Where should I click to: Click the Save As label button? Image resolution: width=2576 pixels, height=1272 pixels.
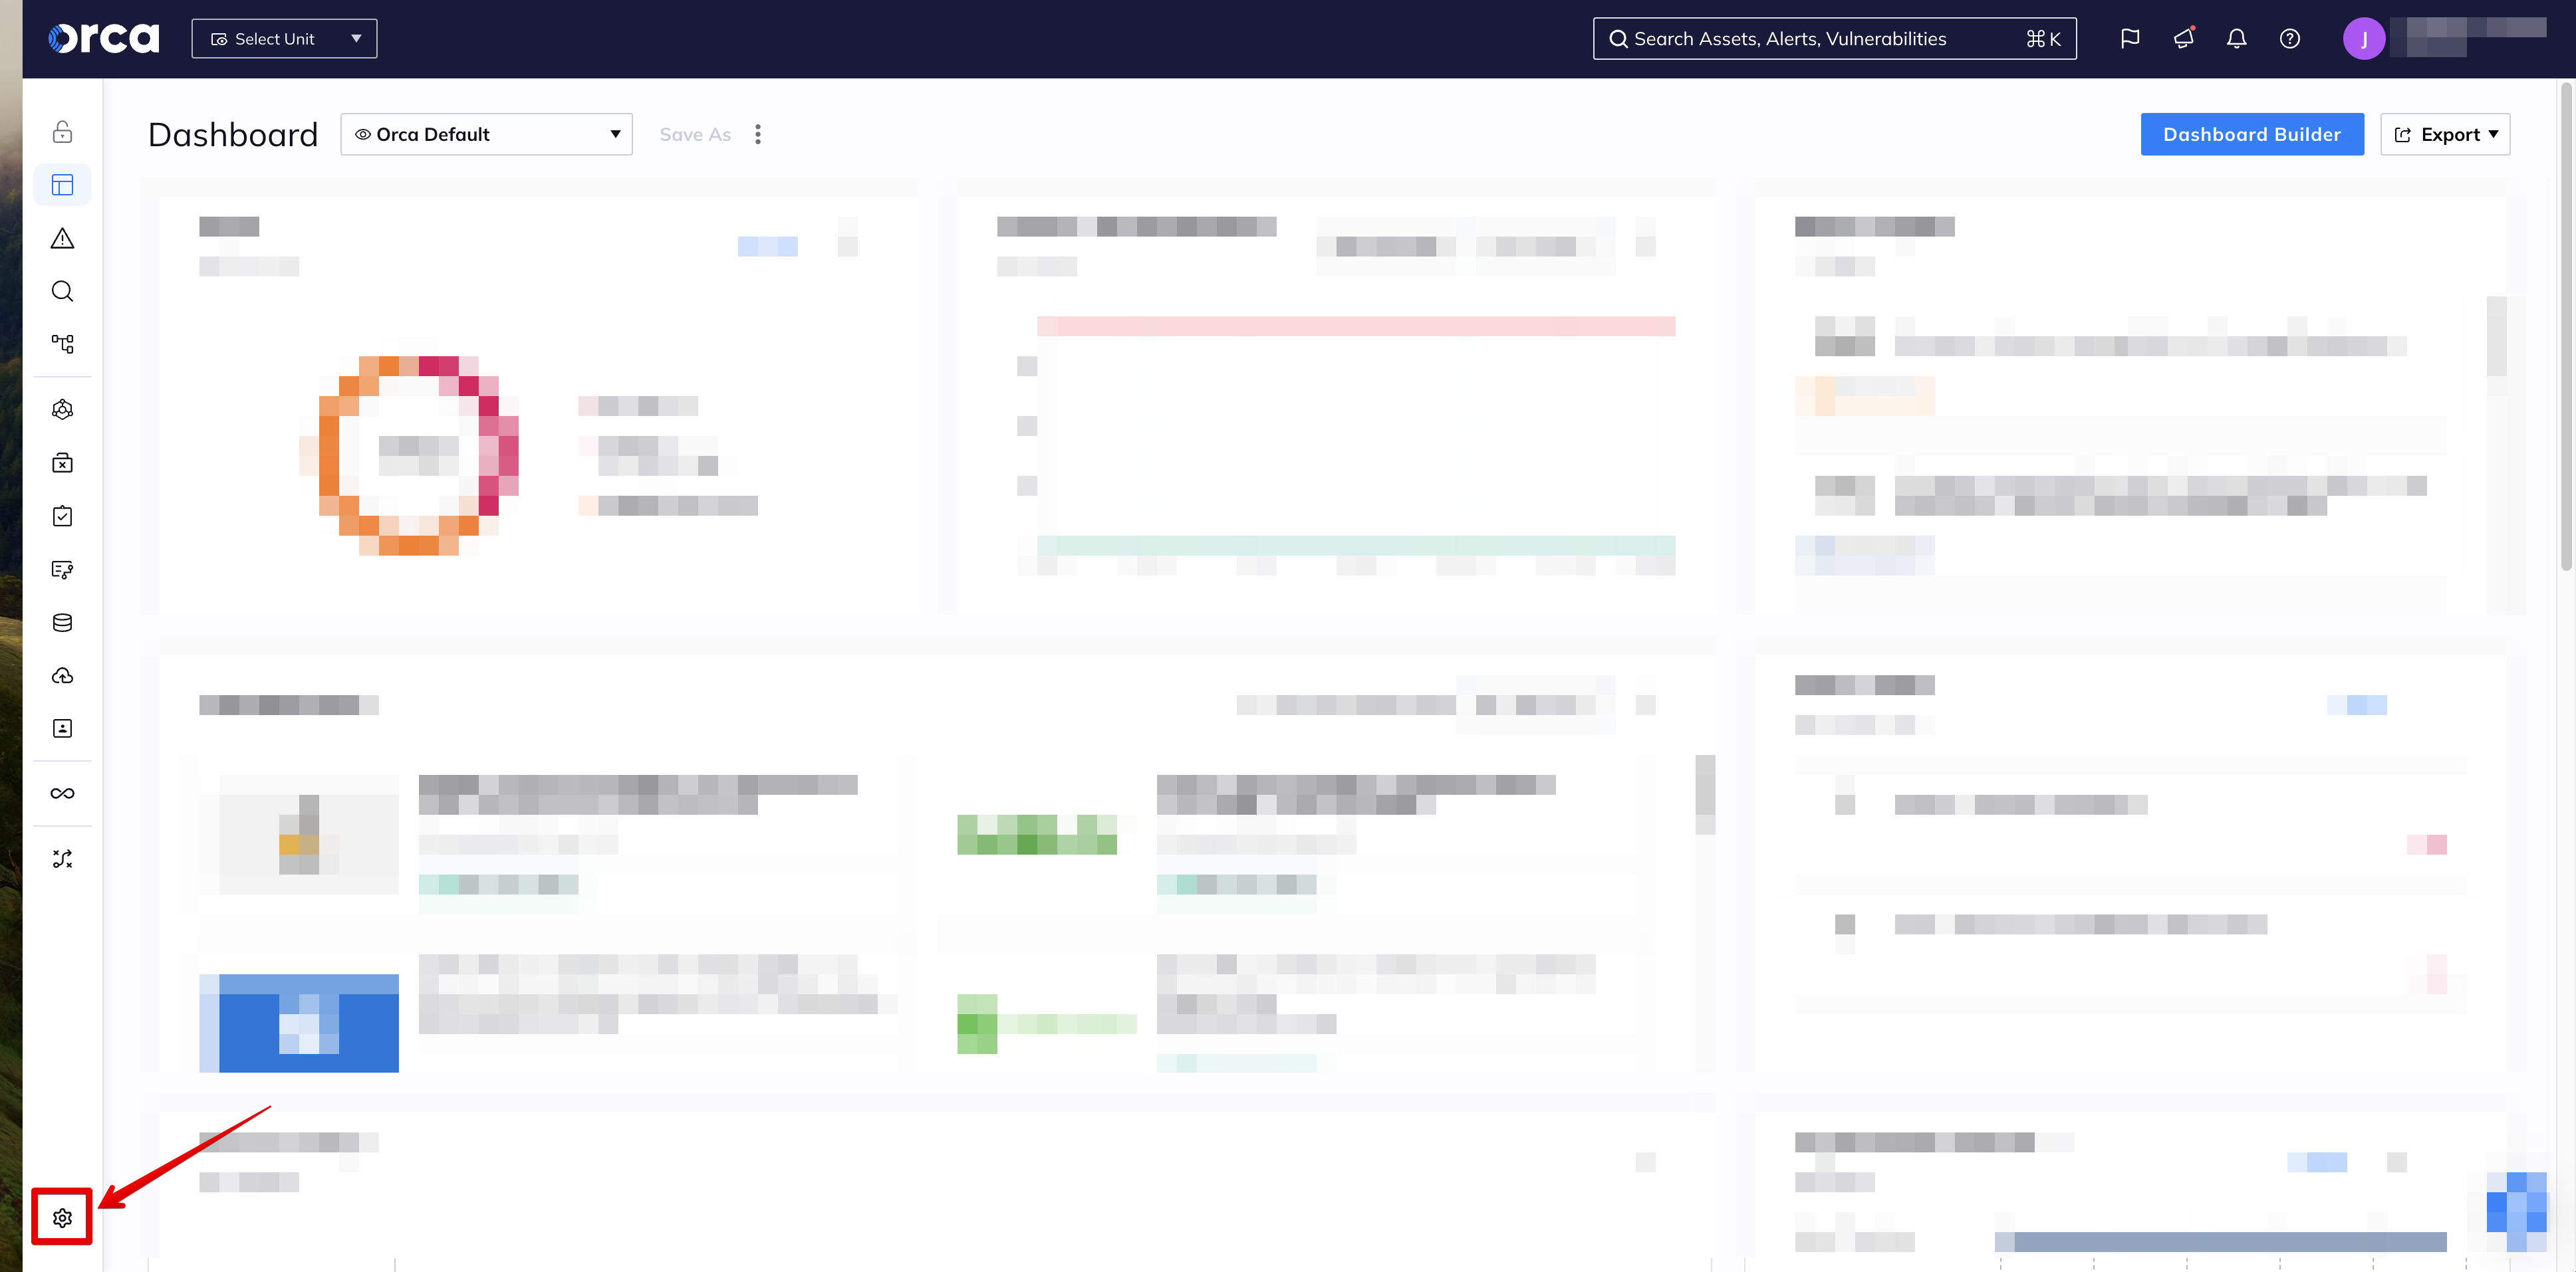[x=695, y=133]
